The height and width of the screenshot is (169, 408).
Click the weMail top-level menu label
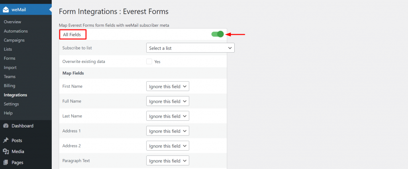[18, 10]
